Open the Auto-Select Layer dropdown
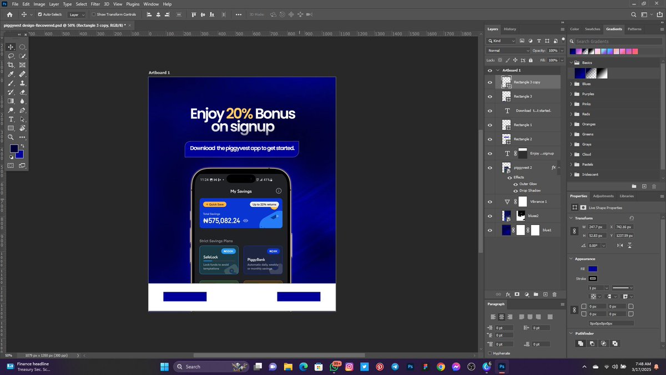666x375 pixels. (76, 14)
